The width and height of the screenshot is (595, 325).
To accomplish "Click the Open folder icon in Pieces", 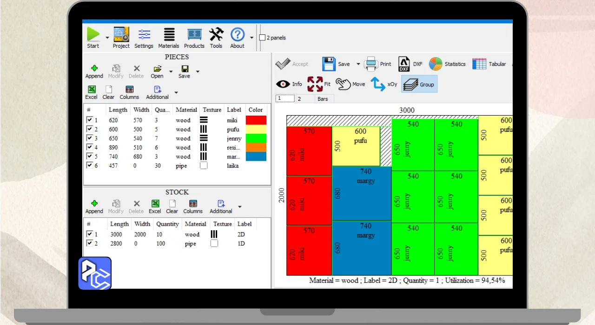I will 157,68.
